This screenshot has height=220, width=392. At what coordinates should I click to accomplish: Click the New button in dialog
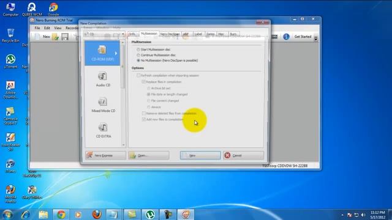point(200,155)
